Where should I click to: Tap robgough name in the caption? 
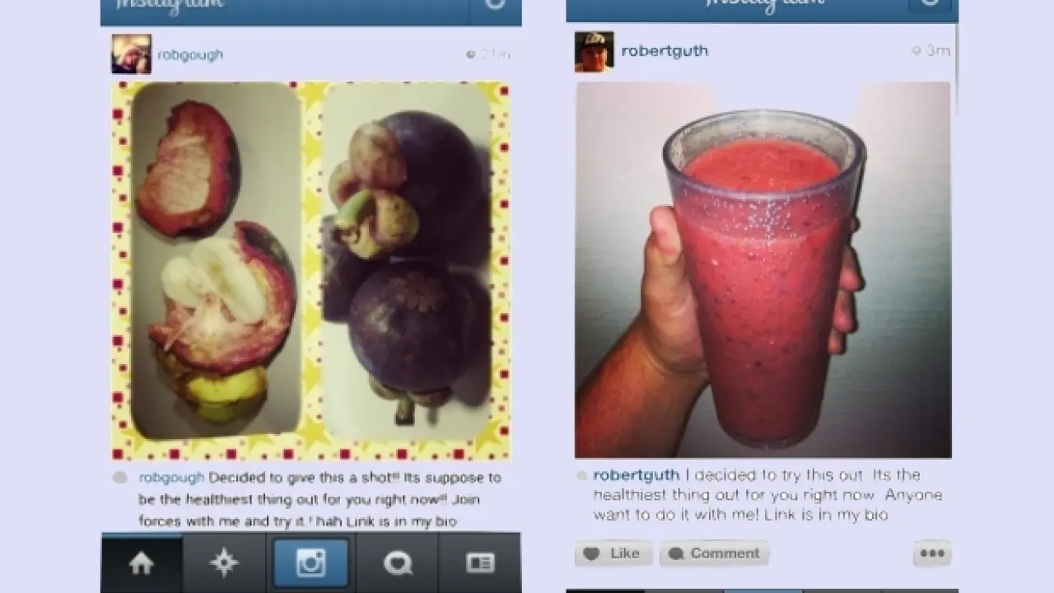[x=171, y=478]
